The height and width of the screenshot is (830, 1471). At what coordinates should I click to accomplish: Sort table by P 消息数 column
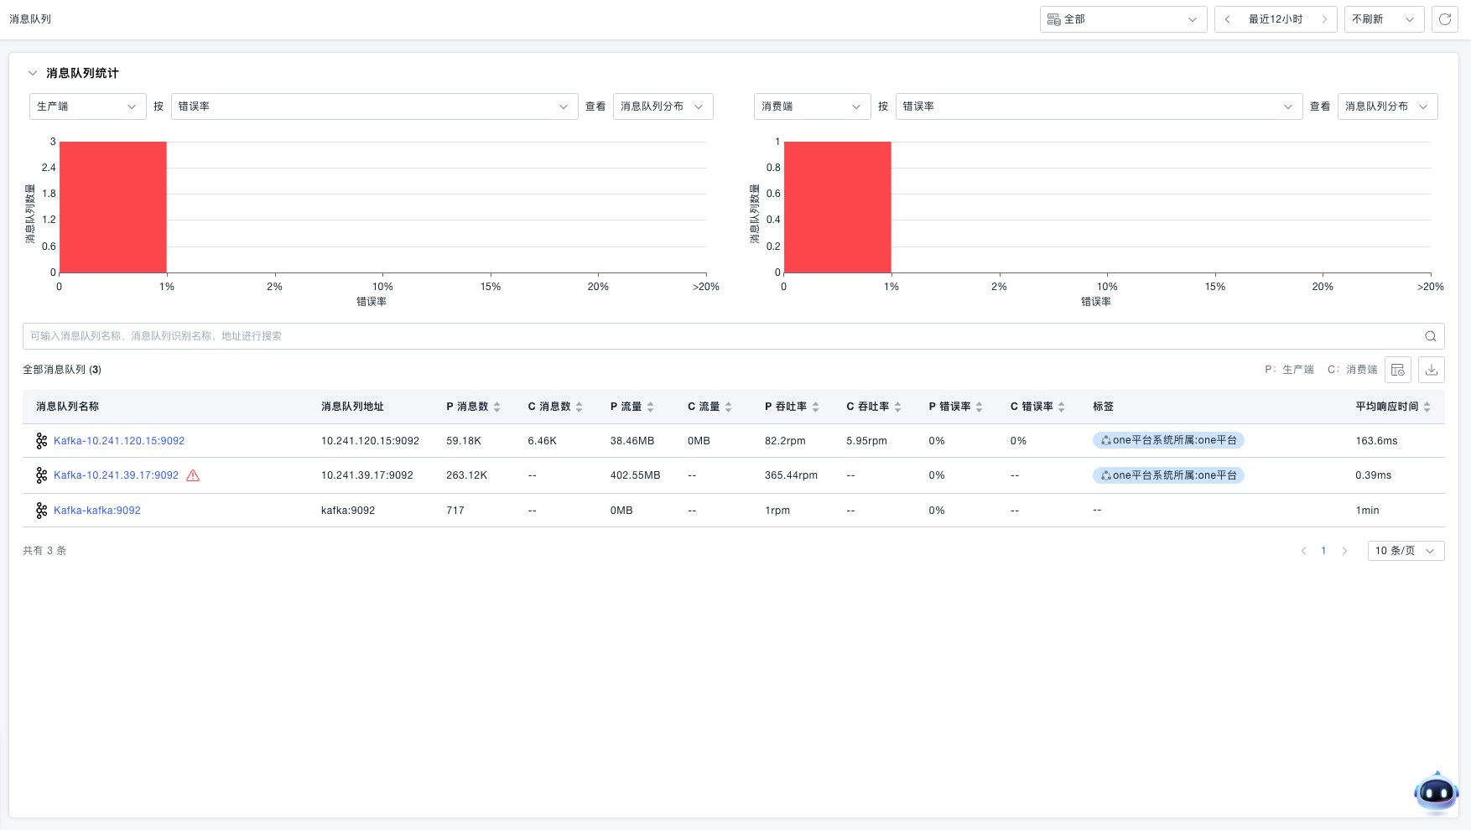(496, 407)
